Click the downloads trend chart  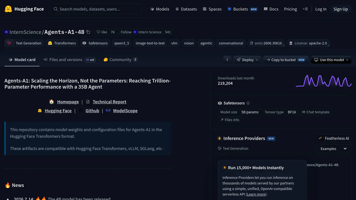tap(324, 81)
